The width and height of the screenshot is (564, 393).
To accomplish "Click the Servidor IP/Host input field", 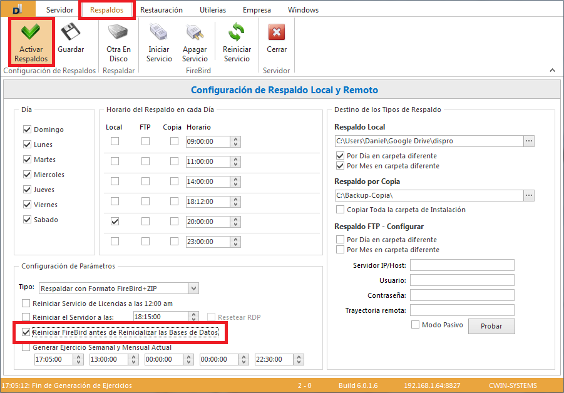I will coord(462,265).
